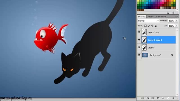Toggle lock position for the layer
Image resolution: width=180 pixels, height=101 pixels.
point(152,26)
